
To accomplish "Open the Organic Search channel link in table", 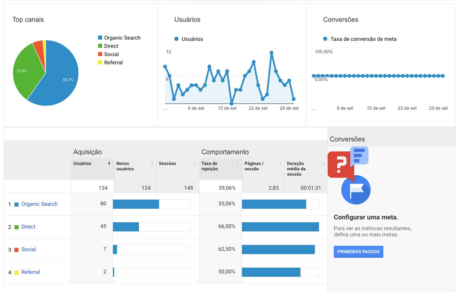I will (x=40, y=204).
